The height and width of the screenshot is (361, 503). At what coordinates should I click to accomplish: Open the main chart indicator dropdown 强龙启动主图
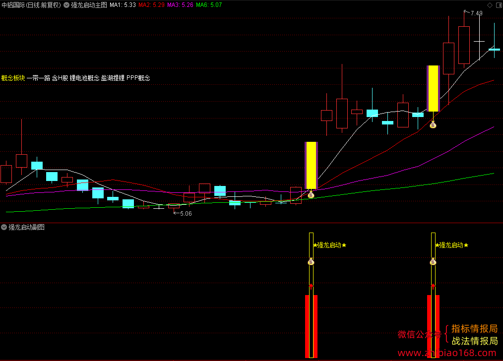pyautogui.click(x=67, y=5)
